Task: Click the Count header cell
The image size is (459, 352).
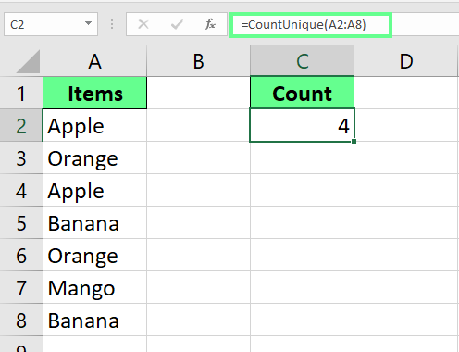Action: (303, 93)
